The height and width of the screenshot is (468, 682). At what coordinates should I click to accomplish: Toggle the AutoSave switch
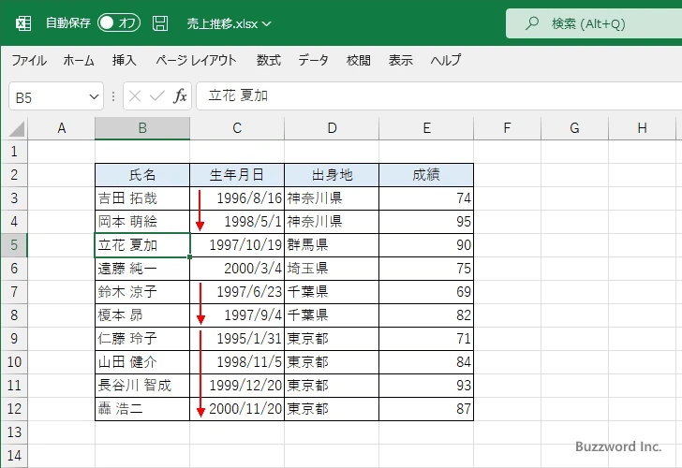pyautogui.click(x=119, y=23)
